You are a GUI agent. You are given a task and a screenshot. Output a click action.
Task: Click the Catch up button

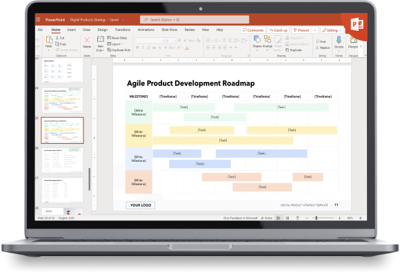pyautogui.click(x=279, y=30)
